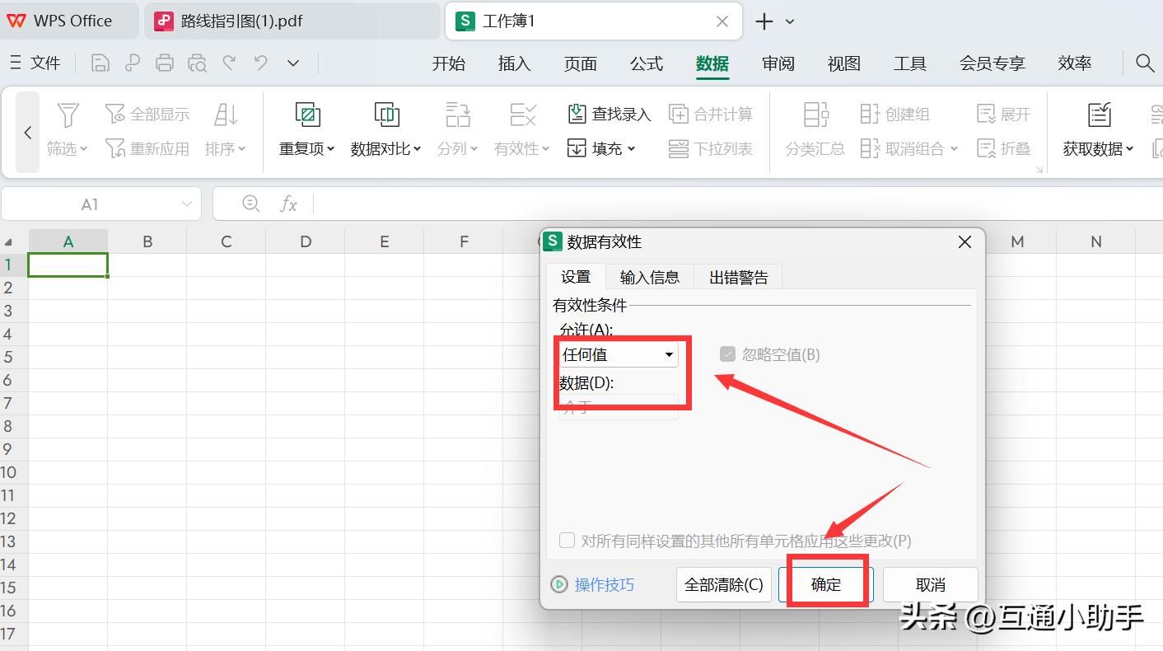The height and width of the screenshot is (651, 1163).
Task: Click the save icon in quick toolbar
Action: point(100,63)
